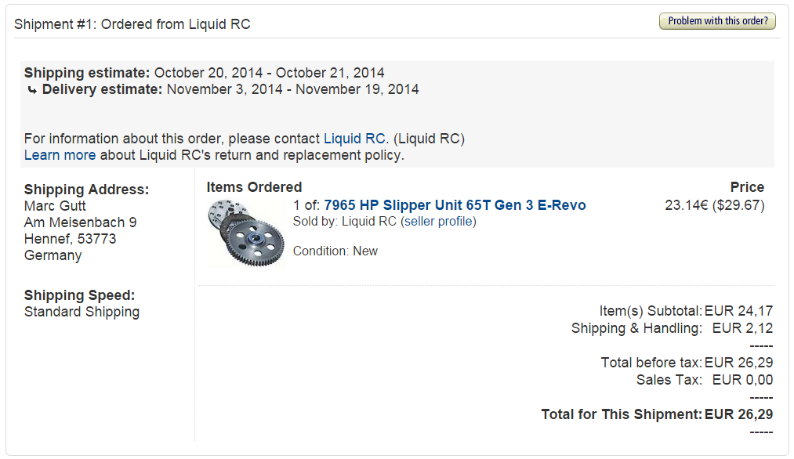
Task: Click the arrow icon beside Delivery estimate
Action: 32,90
